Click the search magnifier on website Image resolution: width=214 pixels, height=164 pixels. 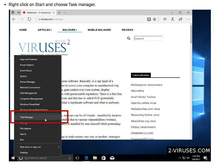tap(129, 38)
